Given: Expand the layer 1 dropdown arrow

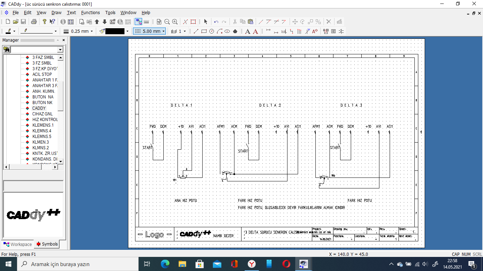Looking at the screenshot, I should pyautogui.click(x=185, y=31).
